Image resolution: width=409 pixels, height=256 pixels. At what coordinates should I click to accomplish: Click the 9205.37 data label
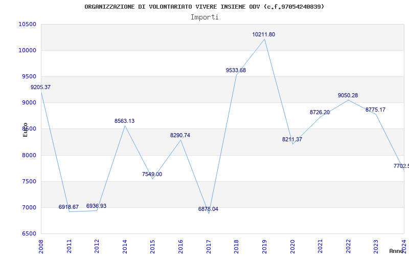point(41,87)
